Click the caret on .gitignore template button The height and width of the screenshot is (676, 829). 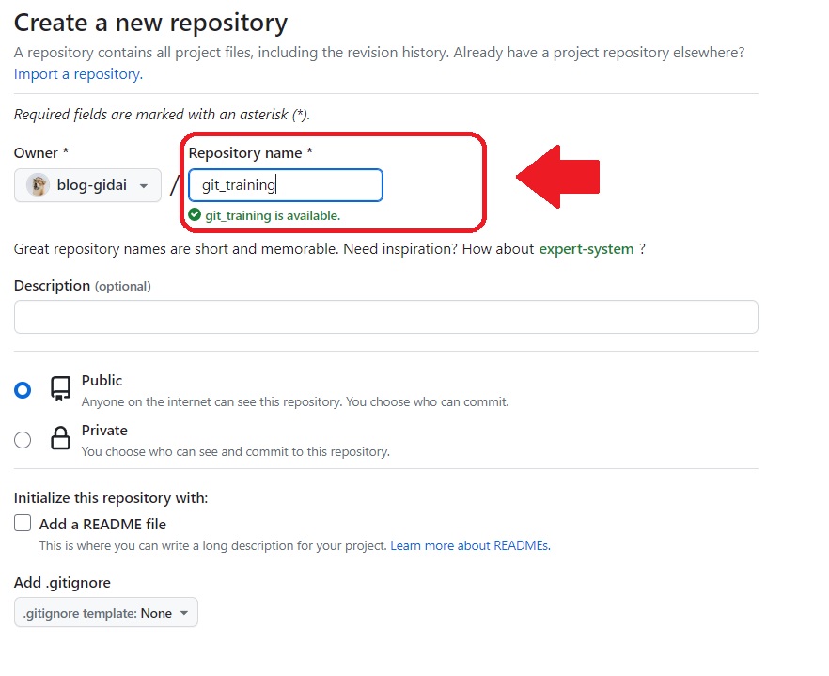point(184,613)
